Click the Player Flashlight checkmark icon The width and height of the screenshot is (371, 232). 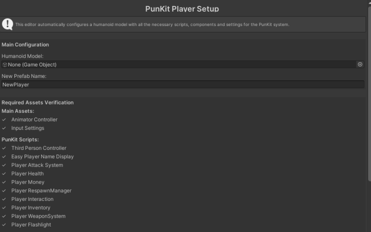click(x=4, y=225)
